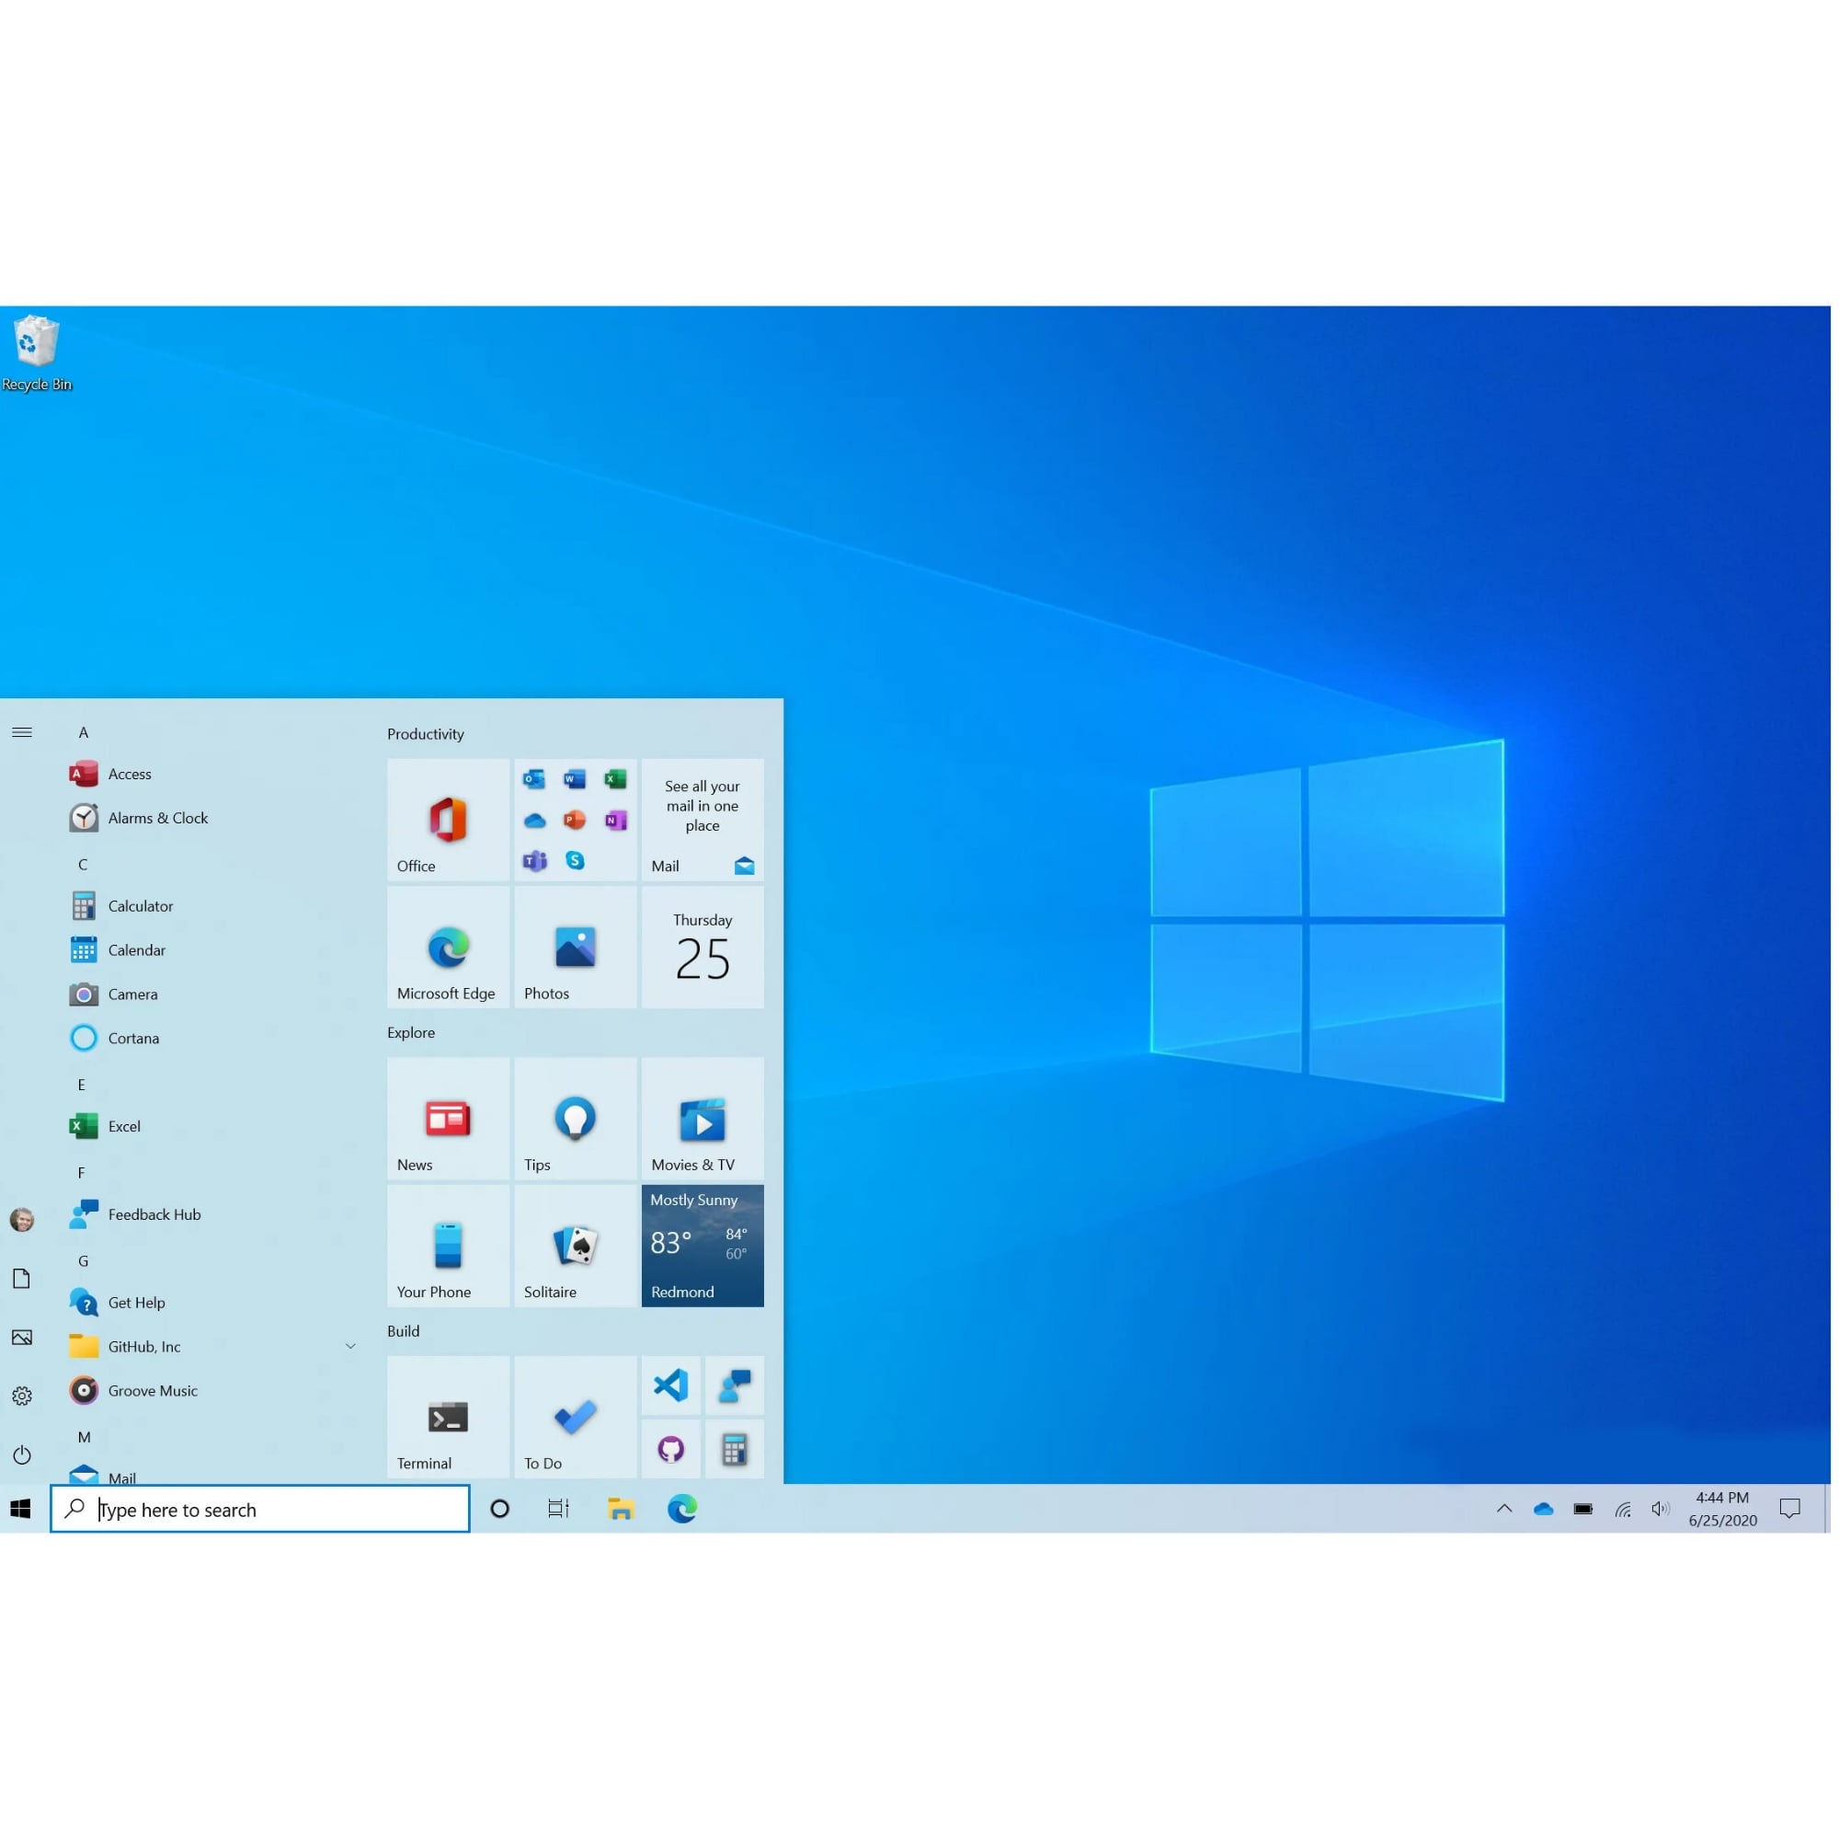Open PowerPoint in the Office apps tile
Viewport: 1839px width, 1839px height.
point(575,820)
